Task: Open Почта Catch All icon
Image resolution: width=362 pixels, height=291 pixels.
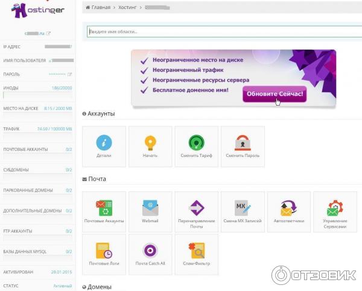Action: [x=150, y=251]
